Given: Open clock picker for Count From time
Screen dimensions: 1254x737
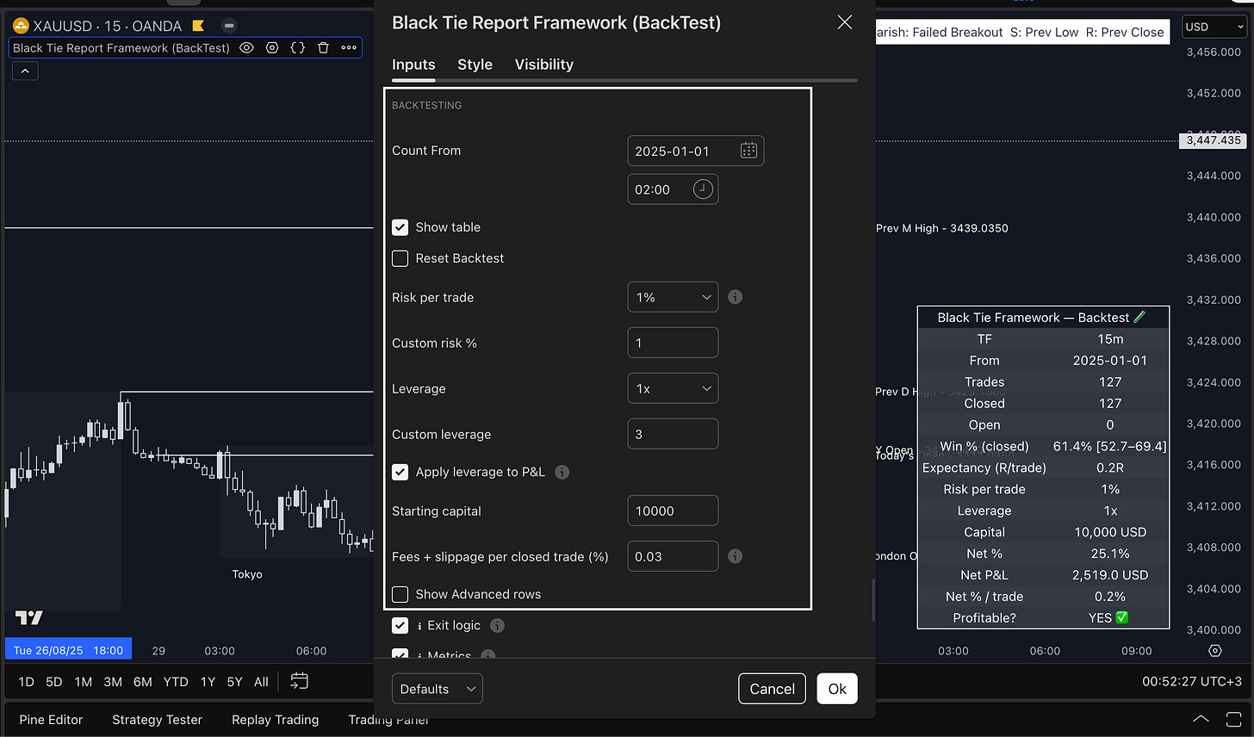Looking at the screenshot, I should 703,189.
